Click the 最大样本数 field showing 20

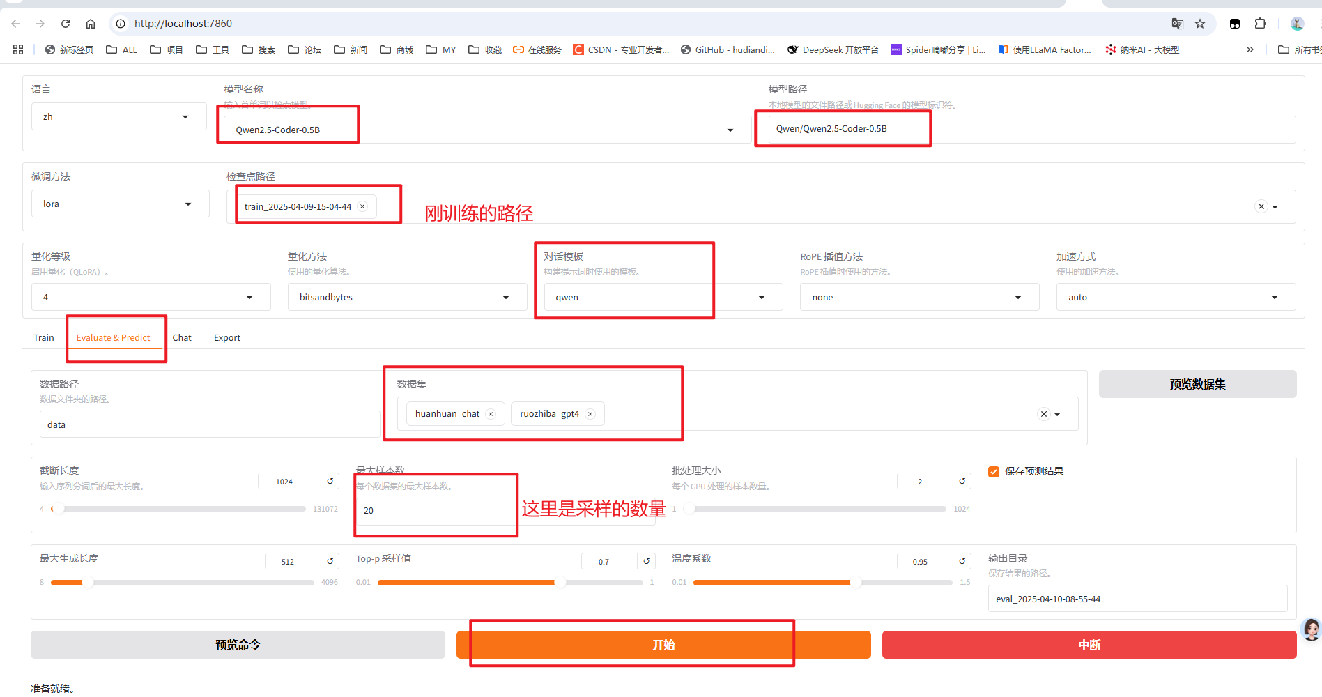(x=505, y=511)
